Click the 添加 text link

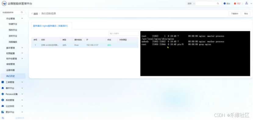[x=228, y=4]
